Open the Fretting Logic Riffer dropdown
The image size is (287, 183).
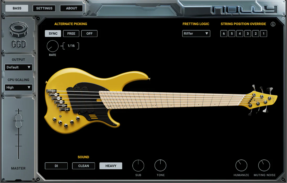[x=196, y=34]
